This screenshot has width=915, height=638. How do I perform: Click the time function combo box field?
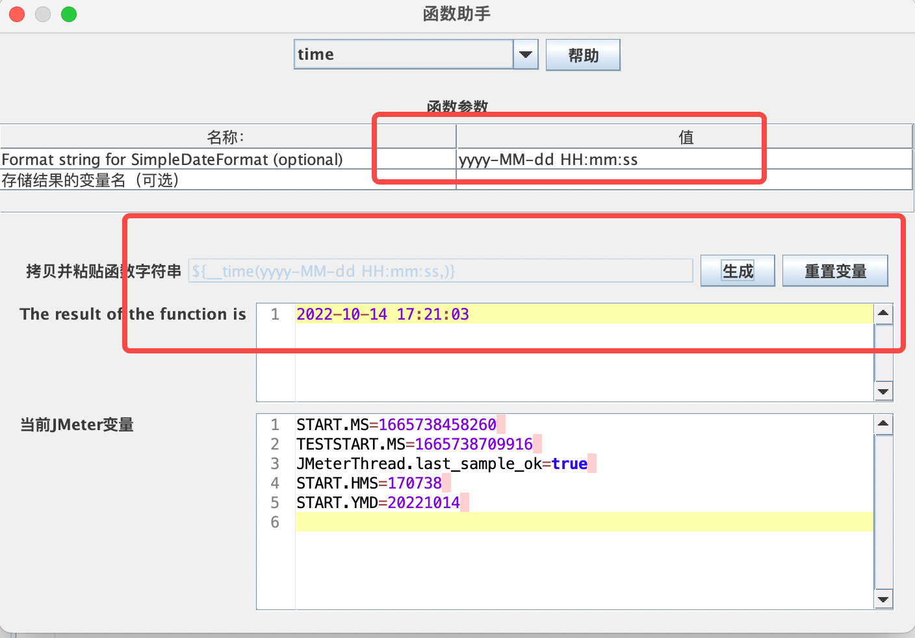pyautogui.click(x=404, y=55)
